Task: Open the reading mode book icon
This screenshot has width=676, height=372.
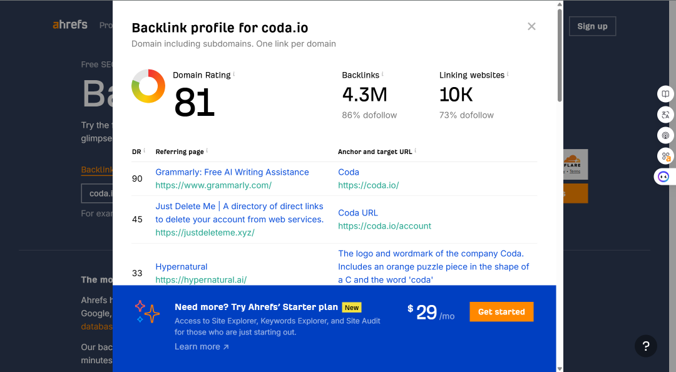Action: 665,94
